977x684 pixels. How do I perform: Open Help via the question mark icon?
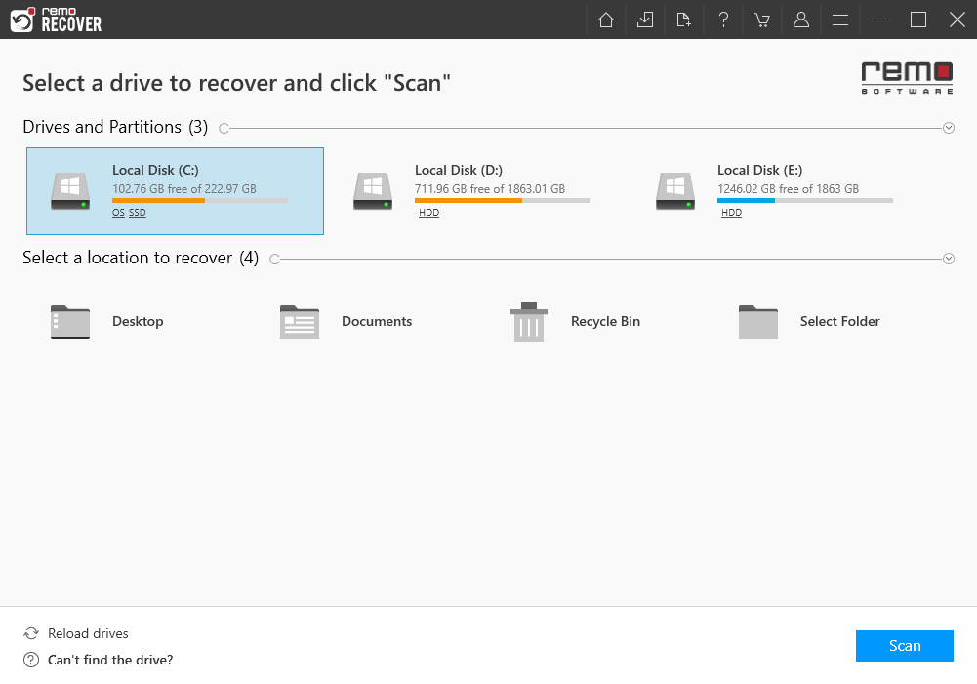point(722,20)
